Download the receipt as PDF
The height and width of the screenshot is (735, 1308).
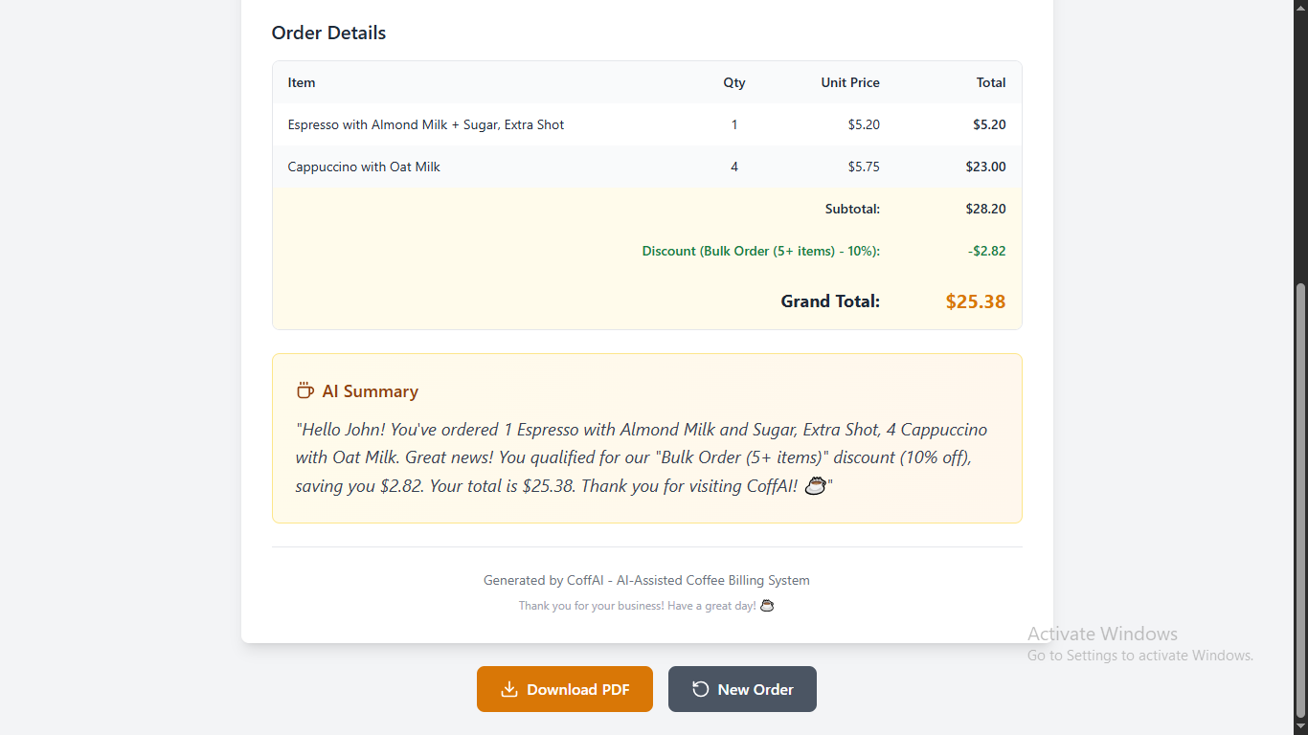click(565, 689)
